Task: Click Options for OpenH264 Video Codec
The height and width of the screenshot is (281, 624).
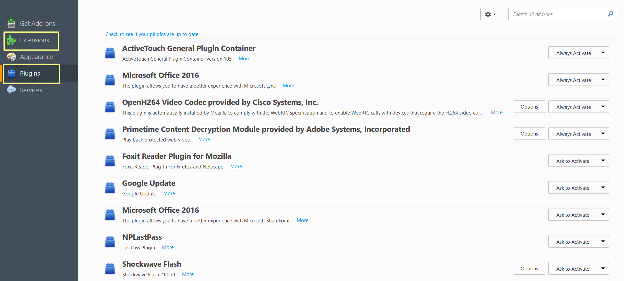Action: coord(529,107)
